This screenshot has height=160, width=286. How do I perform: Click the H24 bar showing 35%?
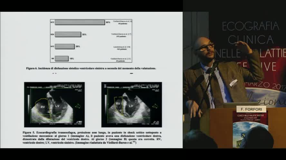68,34
